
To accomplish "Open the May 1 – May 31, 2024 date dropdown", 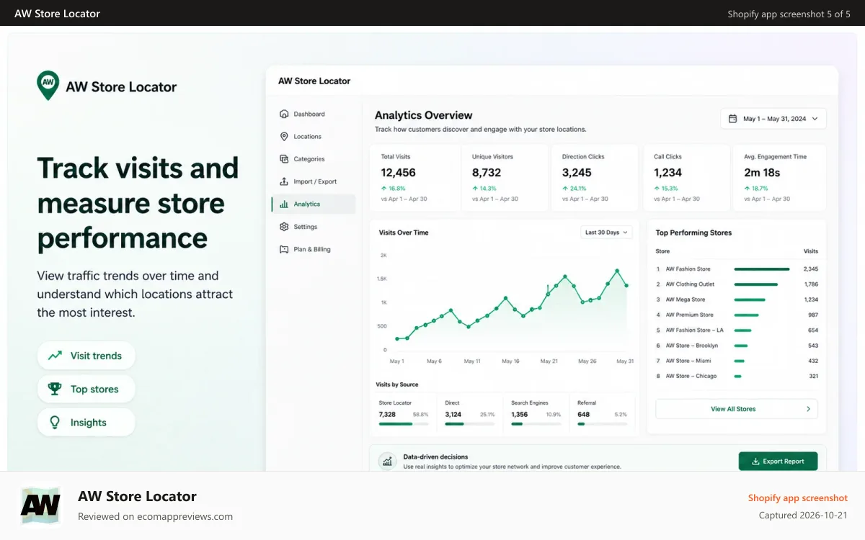I will tap(773, 119).
